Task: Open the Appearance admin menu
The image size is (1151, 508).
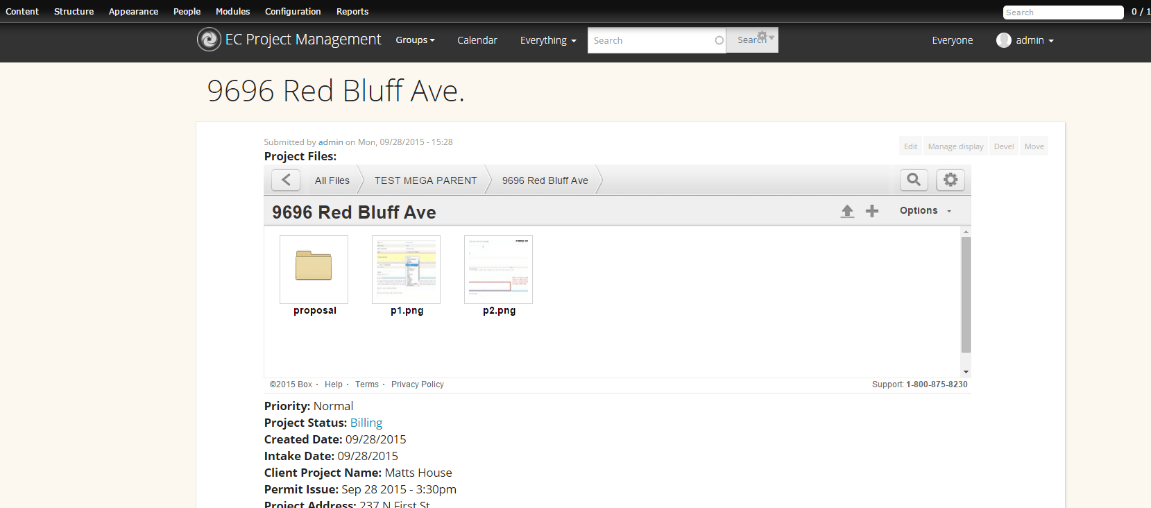Action: point(133,12)
